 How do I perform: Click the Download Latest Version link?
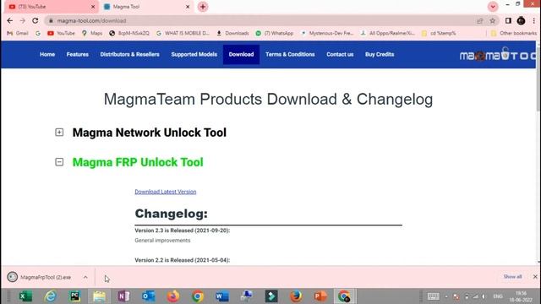click(166, 192)
